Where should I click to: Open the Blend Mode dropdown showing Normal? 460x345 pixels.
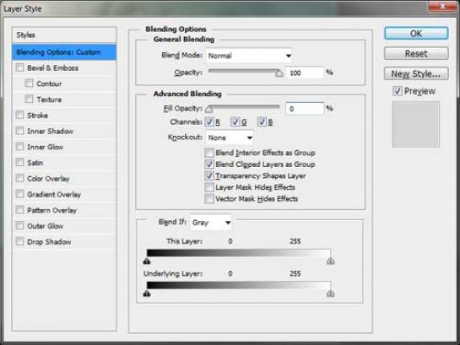pyautogui.click(x=249, y=56)
